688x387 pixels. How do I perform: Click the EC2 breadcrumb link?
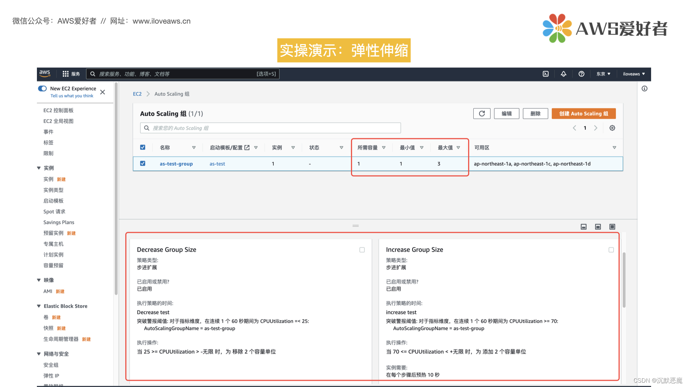click(x=137, y=94)
